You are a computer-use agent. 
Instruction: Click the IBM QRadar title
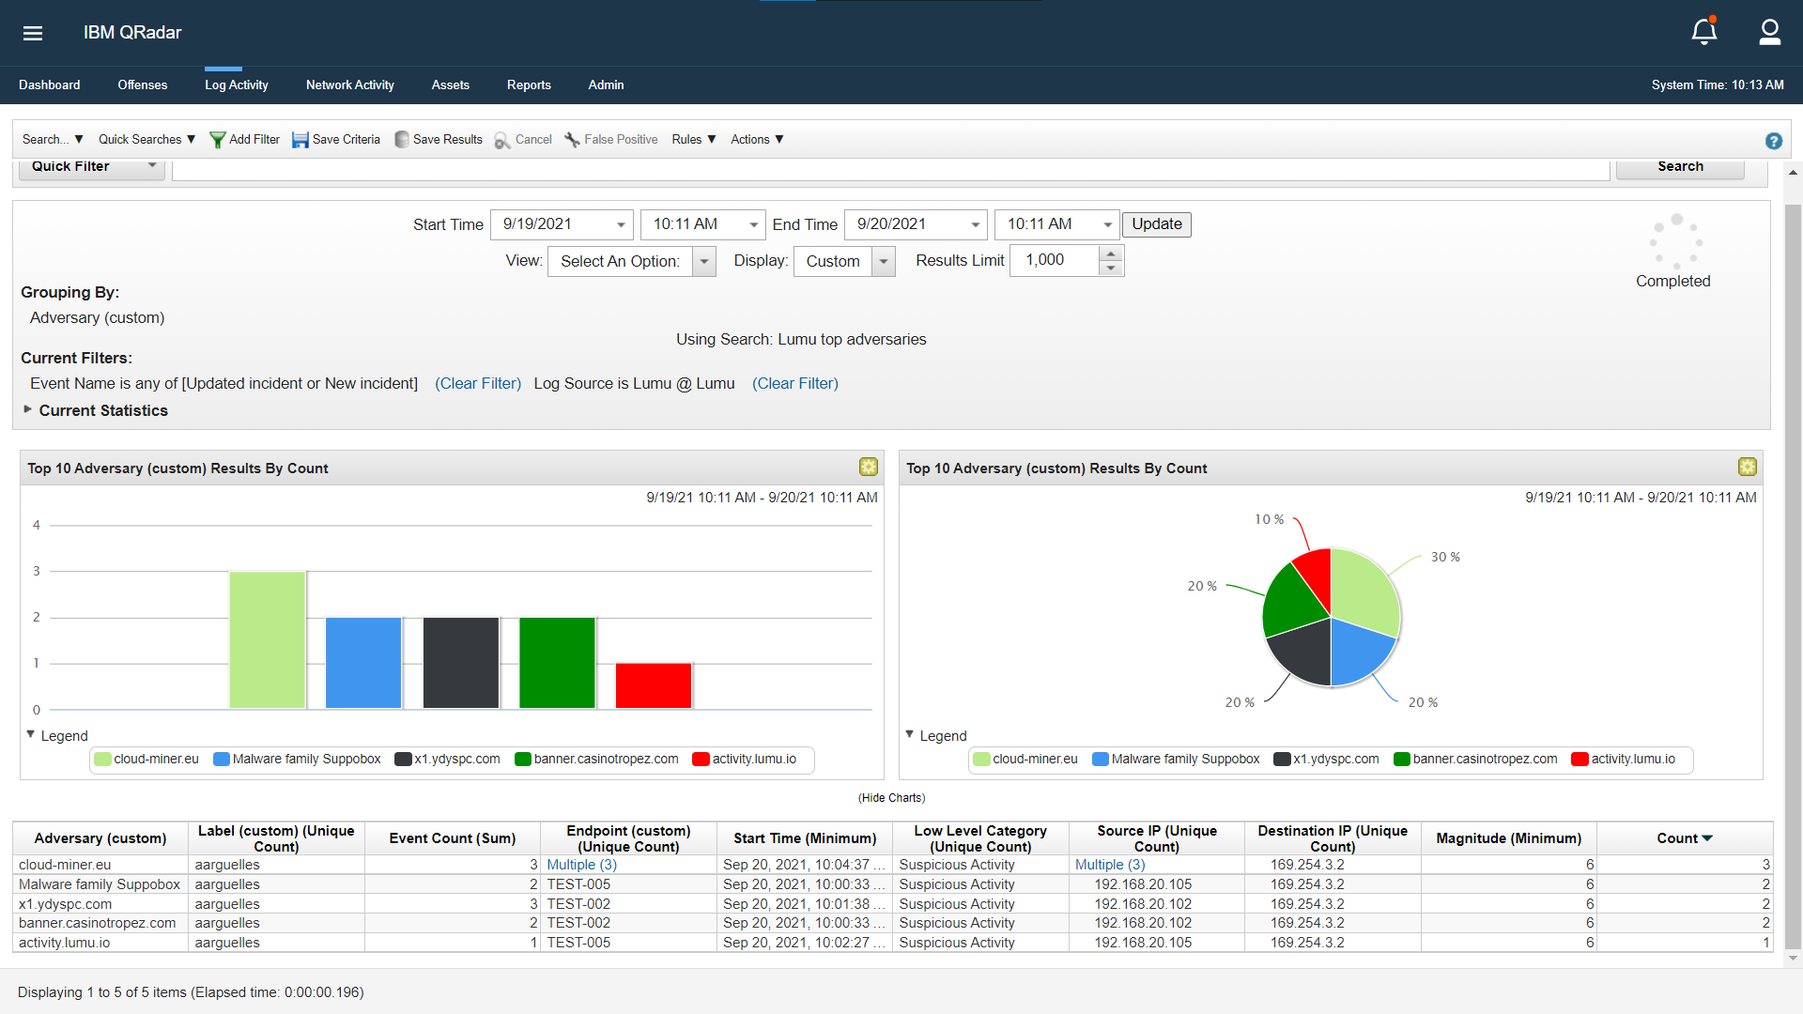coord(132,33)
